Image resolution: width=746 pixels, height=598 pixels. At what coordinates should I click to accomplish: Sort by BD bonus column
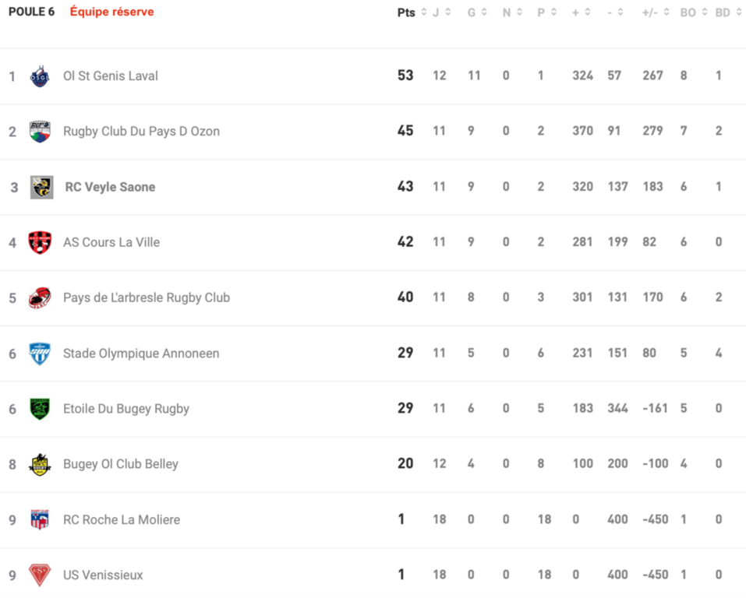pyautogui.click(x=728, y=12)
